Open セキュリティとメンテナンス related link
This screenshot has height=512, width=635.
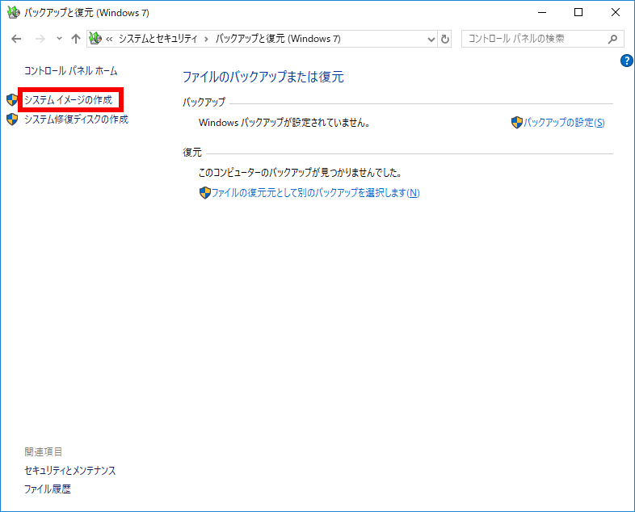click(x=70, y=470)
